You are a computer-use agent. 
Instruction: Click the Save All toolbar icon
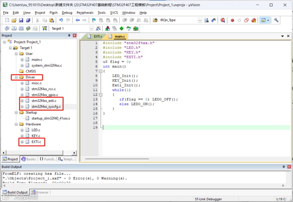pyautogui.click(x=28, y=20)
